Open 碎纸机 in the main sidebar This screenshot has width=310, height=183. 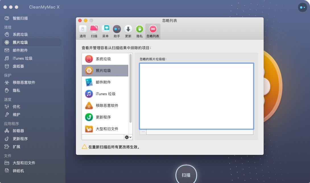click(32, 171)
